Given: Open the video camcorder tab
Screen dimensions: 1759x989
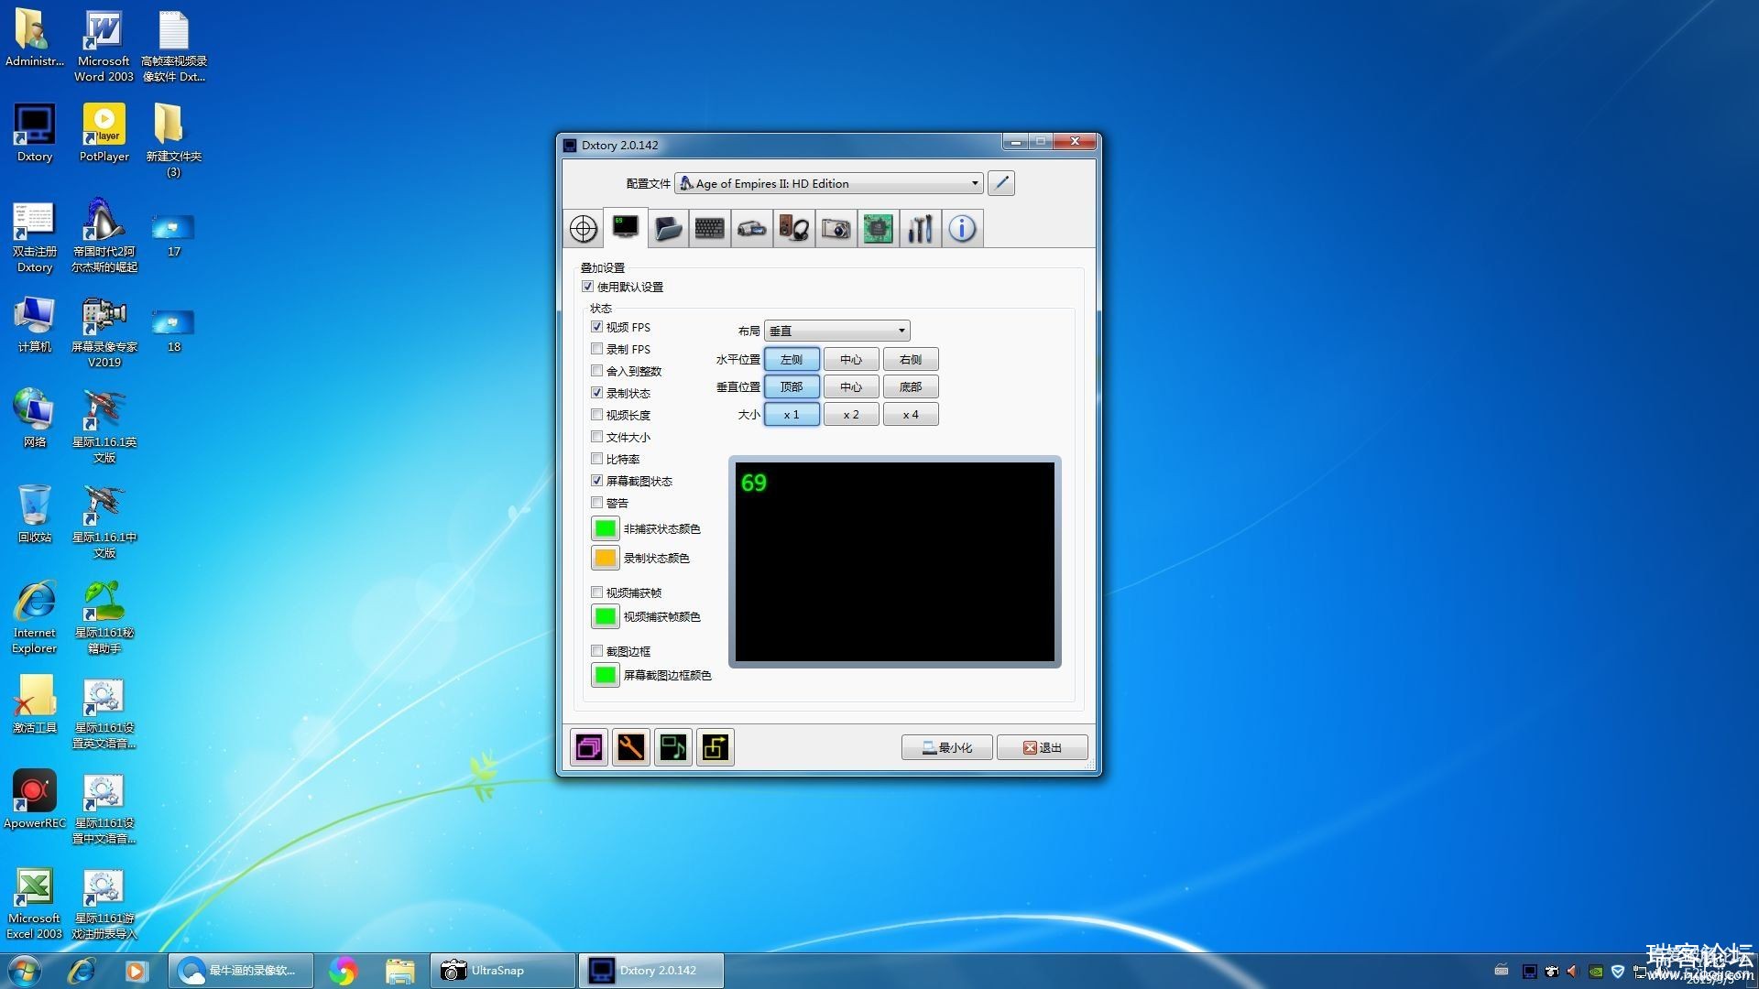Looking at the screenshot, I should click(752, 228).
